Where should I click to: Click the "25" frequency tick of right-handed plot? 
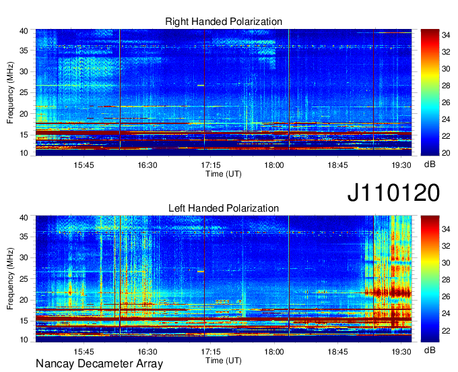click(24, 92)
